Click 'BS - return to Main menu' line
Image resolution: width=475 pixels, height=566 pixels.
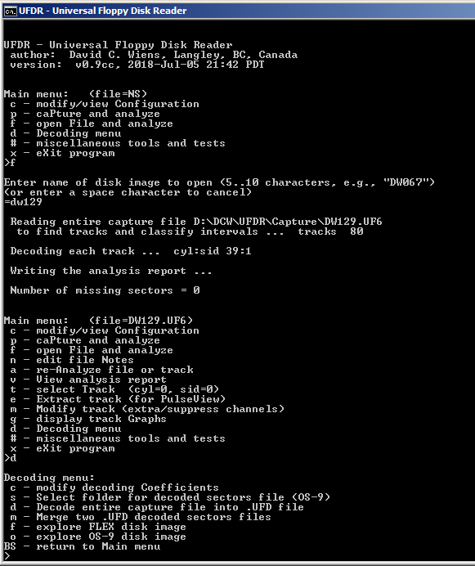point(82,546)
